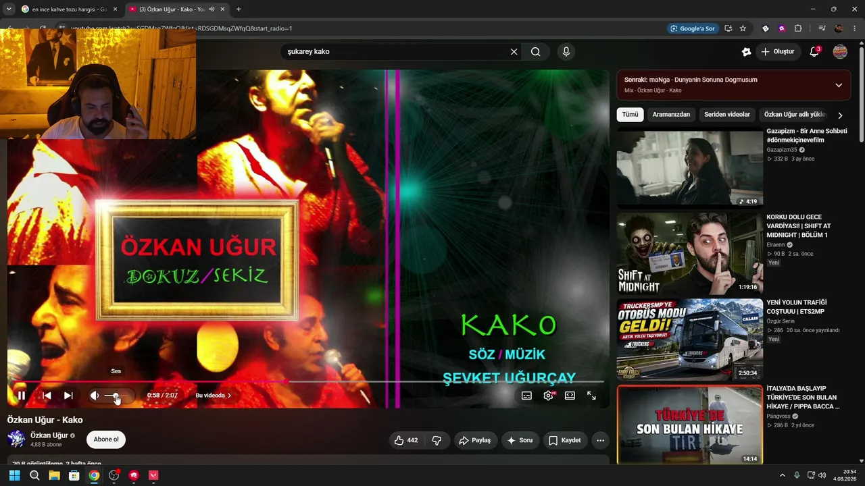Image resolution: width=865 pixels, height=486 pixels.
Task: Open the 'KORKU DOLU GECE VARDİYASI' video title
Action: tap(799, 226)
